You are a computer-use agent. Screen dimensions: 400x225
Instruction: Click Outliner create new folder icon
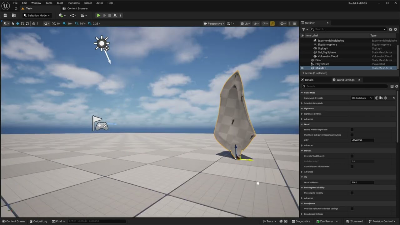391,29
